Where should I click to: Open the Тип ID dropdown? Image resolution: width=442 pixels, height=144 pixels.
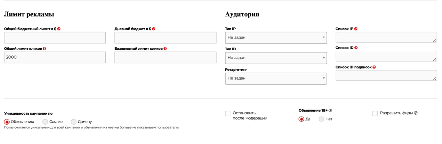[276, 58]
